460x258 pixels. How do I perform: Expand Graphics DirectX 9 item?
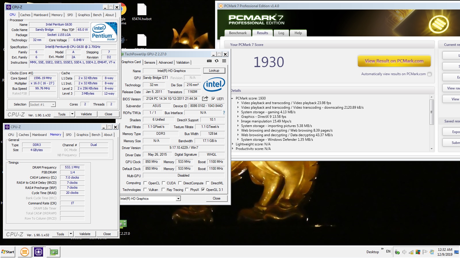pyautogui.click(x=238, y=117)
